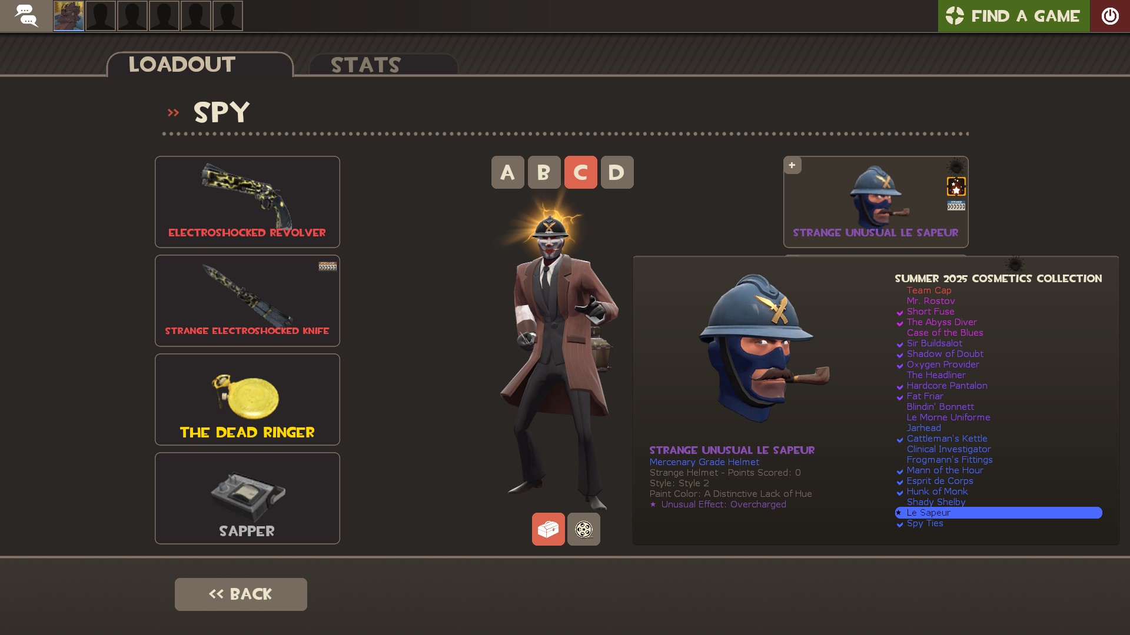
Task: Click the double arrow beside SPY title
Action: click(x=173, y=112)
